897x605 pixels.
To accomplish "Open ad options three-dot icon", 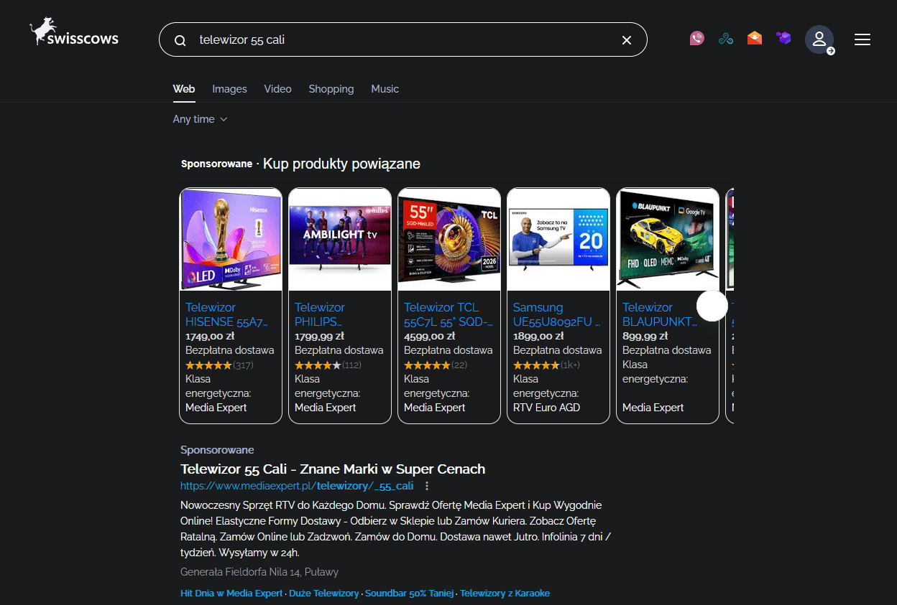I will click(427, 486).
